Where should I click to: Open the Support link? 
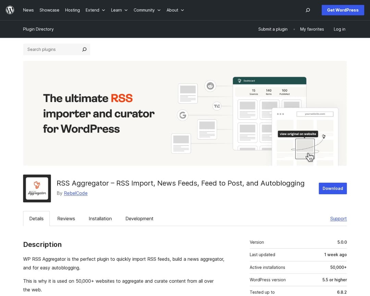pyautogui.click(x=338, y=218)
